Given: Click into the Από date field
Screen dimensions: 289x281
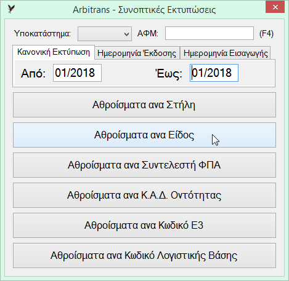Looking at the screenshot, I should coord(77,73).
